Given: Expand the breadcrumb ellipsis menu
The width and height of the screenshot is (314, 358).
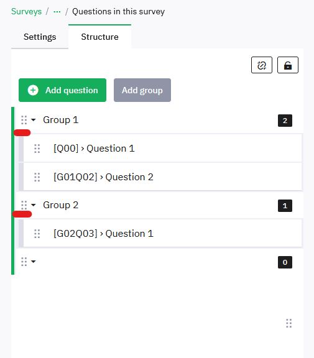Looking at the screenshot, I should coord(57,12).
